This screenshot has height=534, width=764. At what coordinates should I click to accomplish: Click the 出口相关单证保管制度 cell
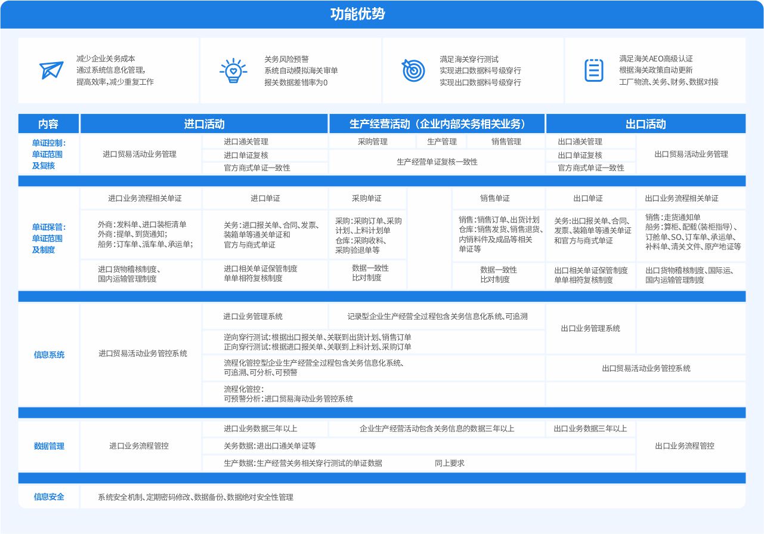590,275
